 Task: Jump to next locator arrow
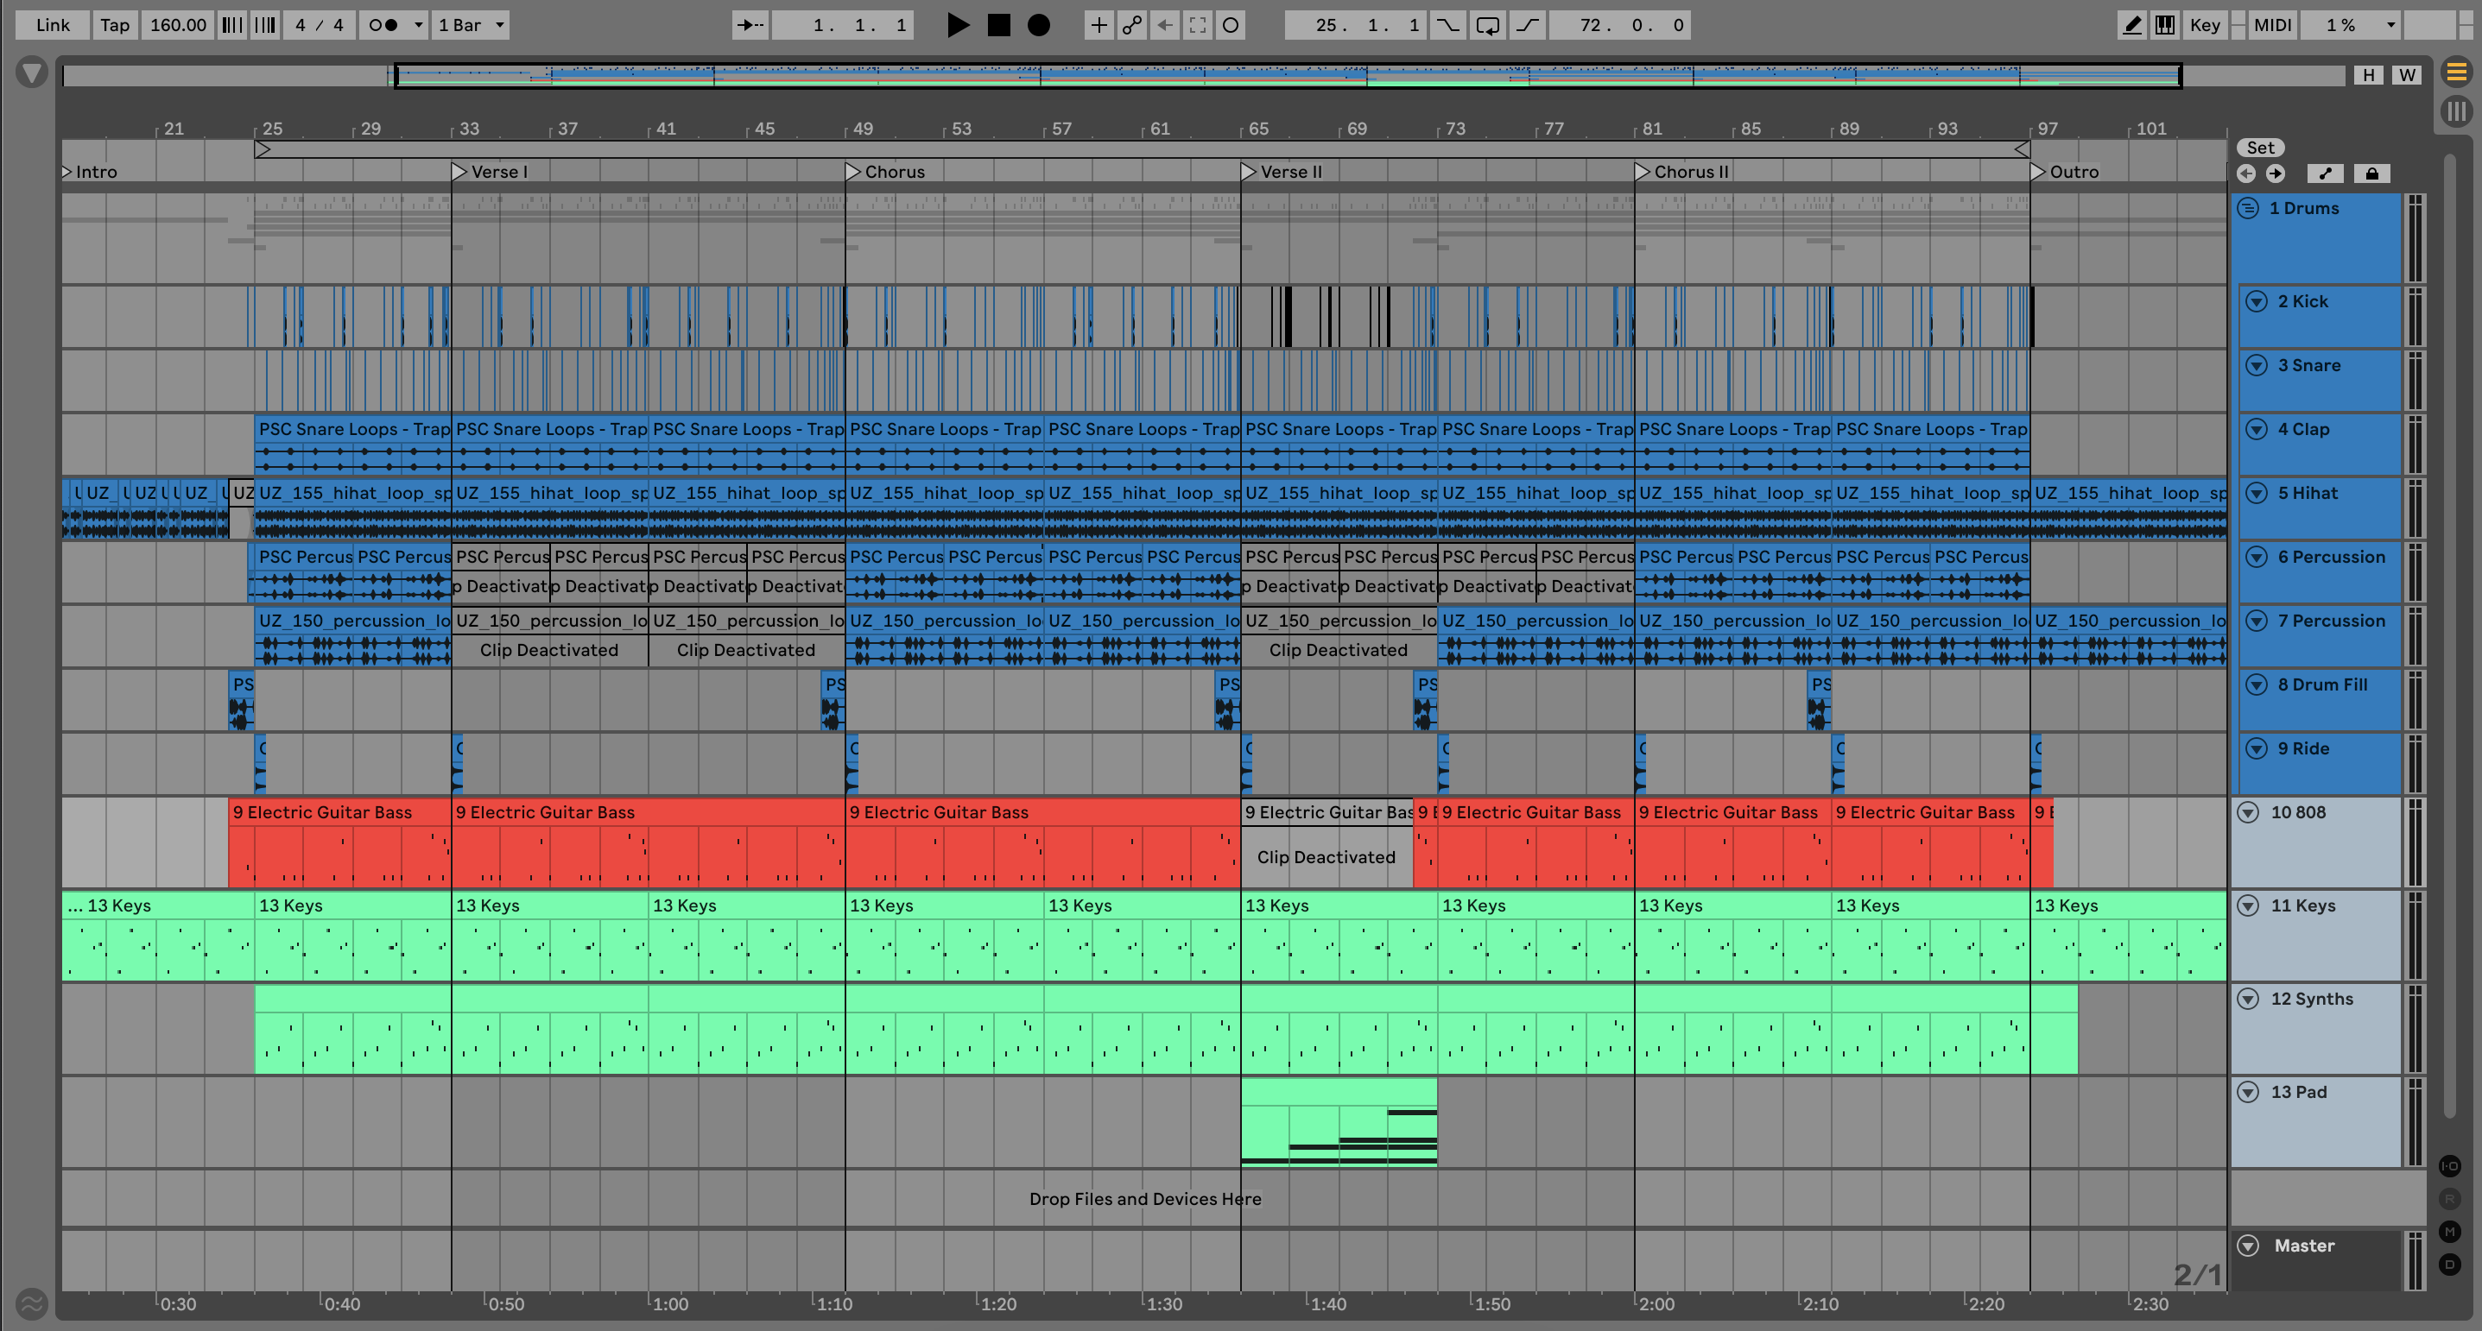[x=2276, y=173]
